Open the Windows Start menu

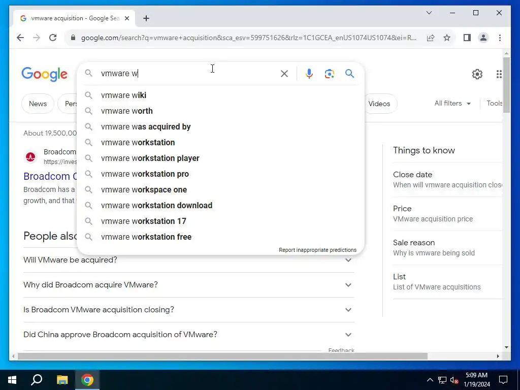click(12, 380)
